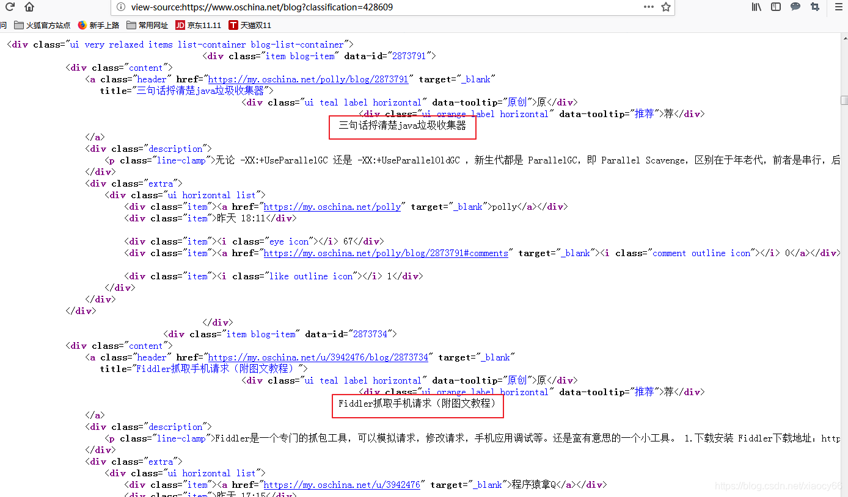Viewport: 848px width, 497px height.
Task: Show site information in address bar
Action: click(x=121, y=7)
